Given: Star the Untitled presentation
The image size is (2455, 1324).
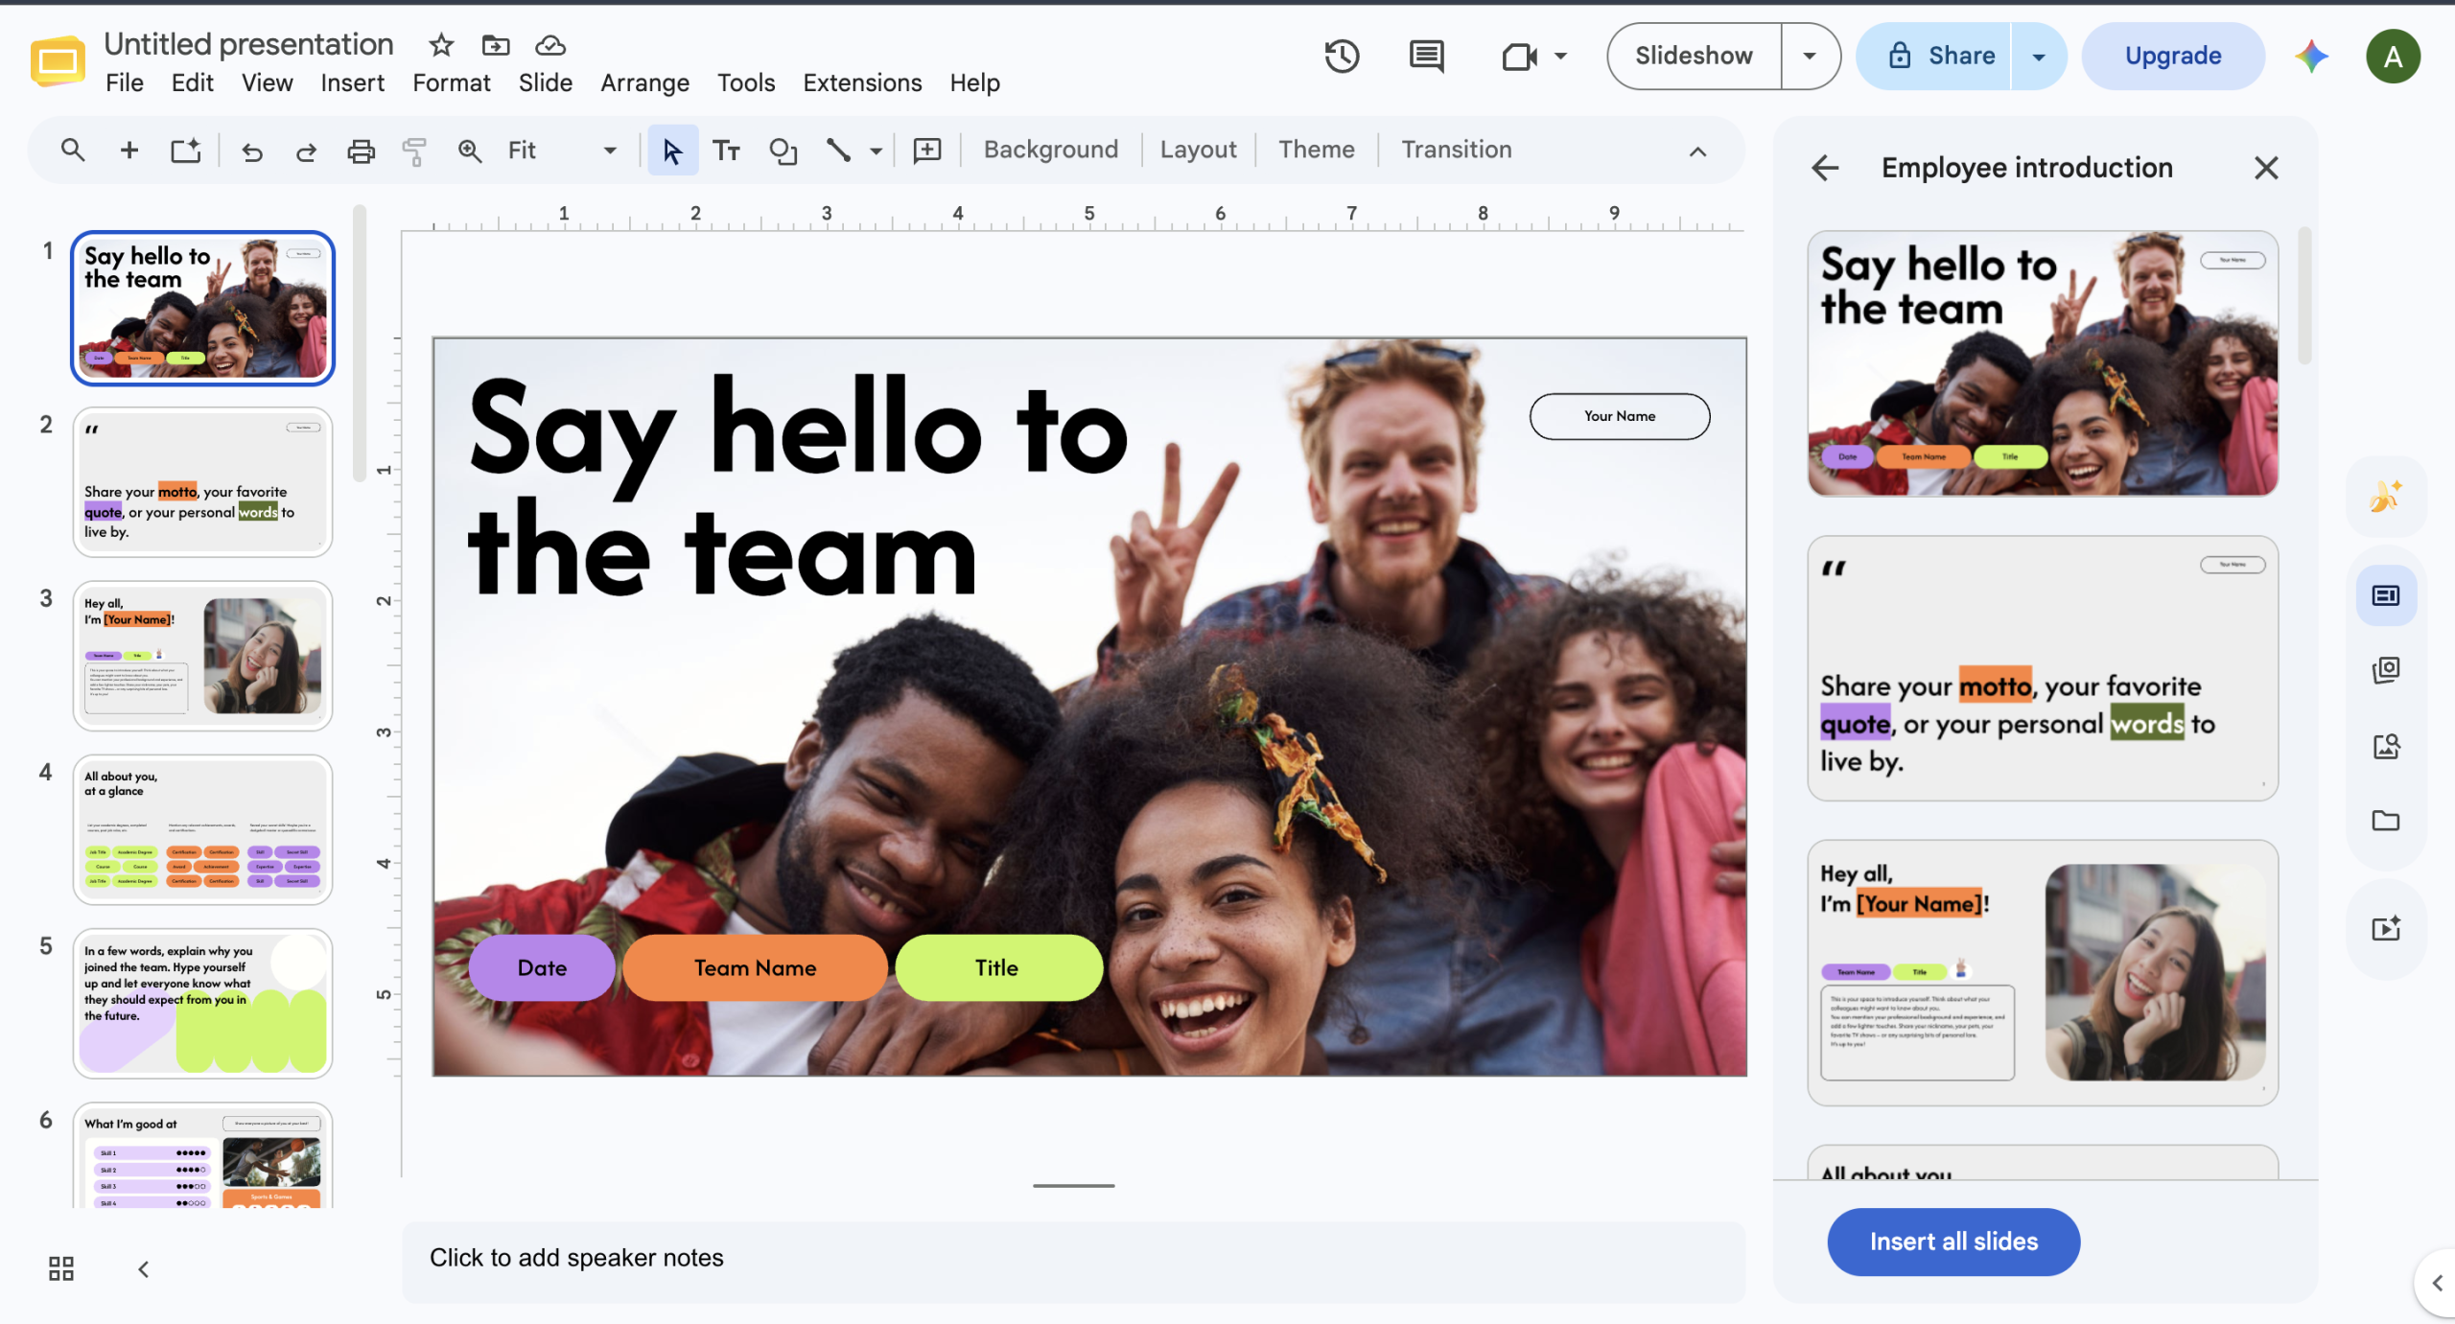Looking at the screenshot, I should click(x=441, y=45).
